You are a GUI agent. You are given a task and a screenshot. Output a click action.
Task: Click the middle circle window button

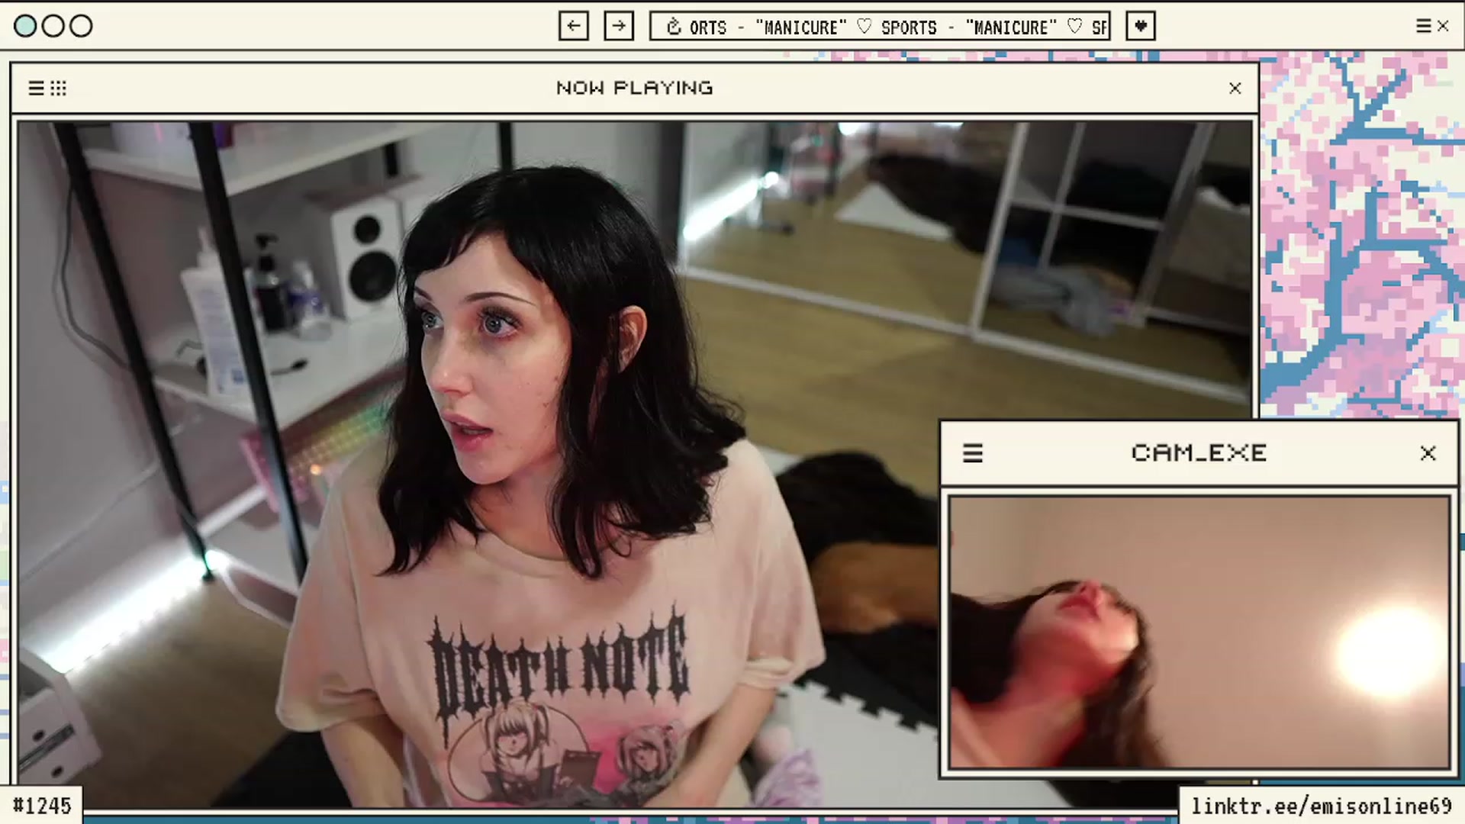tap(53, 26)
